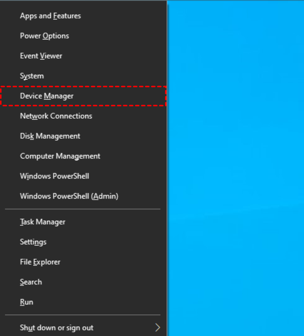Click the divider line above Task Manager
The height and width of the screenshot is (336, 304).
[83, 209]
